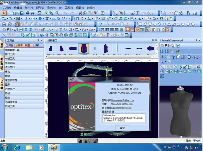This screenshot has height=151, width=203.
Task: Select the text T tool in second toolbar row
Action: point(47,19)
